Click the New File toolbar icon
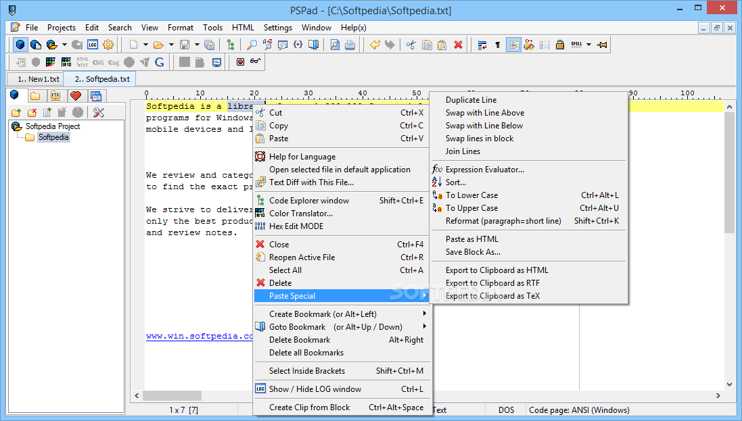This screenshot has height=421, width=742. click(x=133, y=45)
